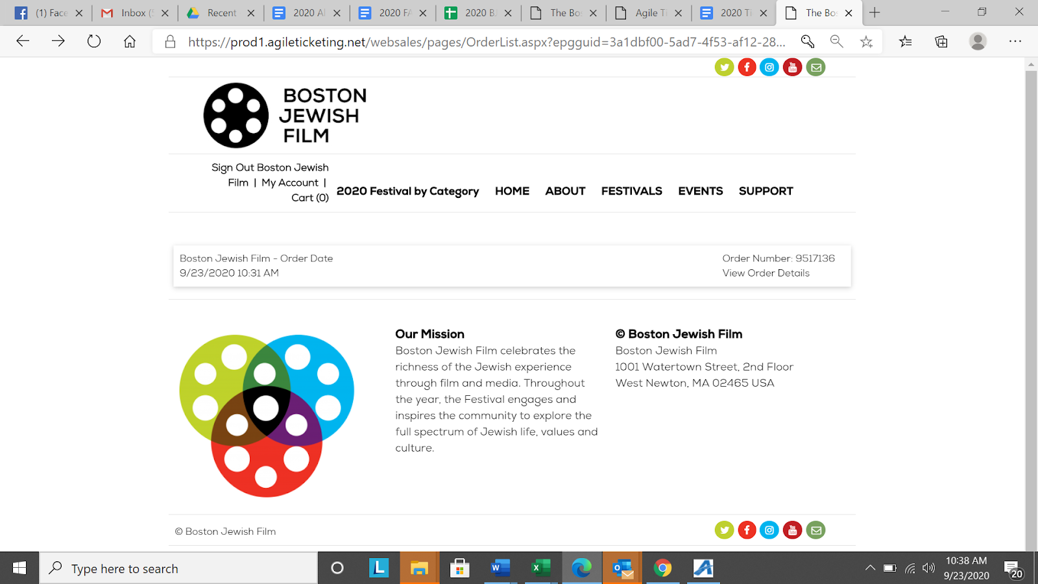
Task: Refresh the current page
Action: point(94,42)
